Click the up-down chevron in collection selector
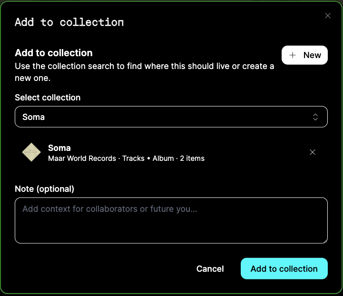This screenshot has height=296, width=343. click(x=315, y=117)
